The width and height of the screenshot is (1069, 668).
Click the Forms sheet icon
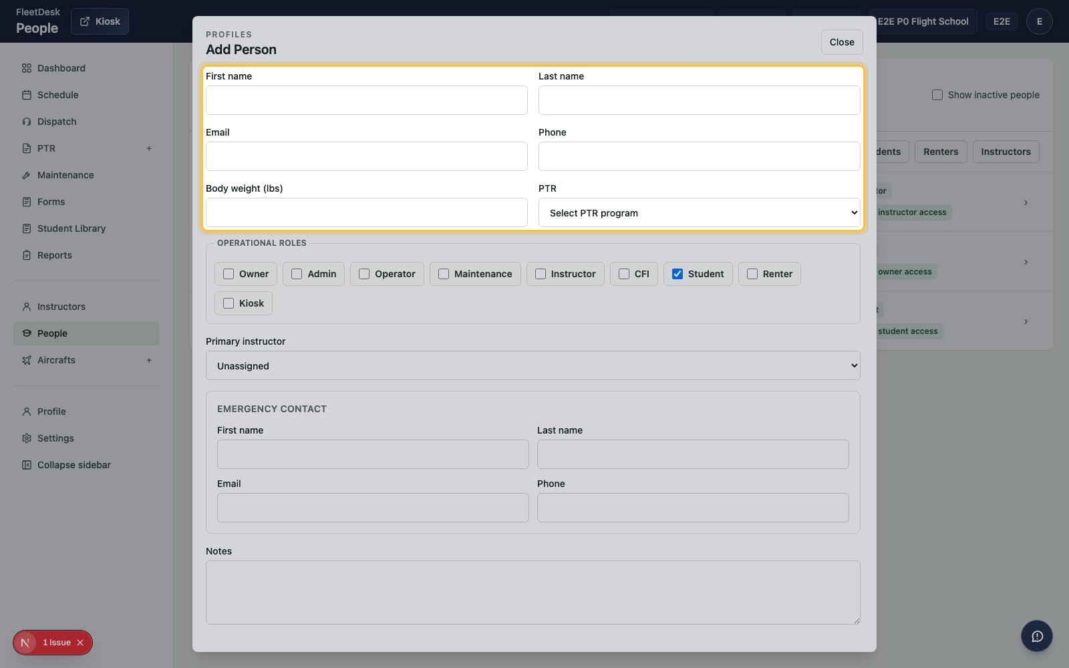27,202
